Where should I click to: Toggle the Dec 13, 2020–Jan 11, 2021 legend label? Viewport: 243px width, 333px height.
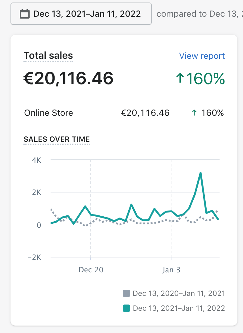click(179, 293)
